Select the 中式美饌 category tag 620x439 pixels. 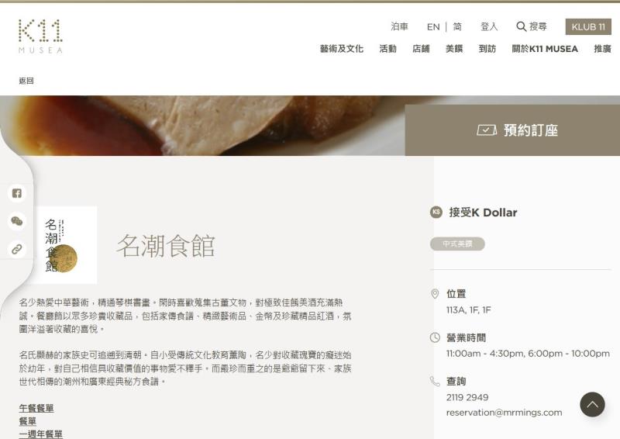pos(457,244)
